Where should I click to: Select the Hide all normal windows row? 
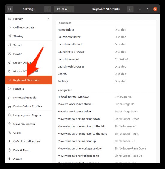[106, 97]
